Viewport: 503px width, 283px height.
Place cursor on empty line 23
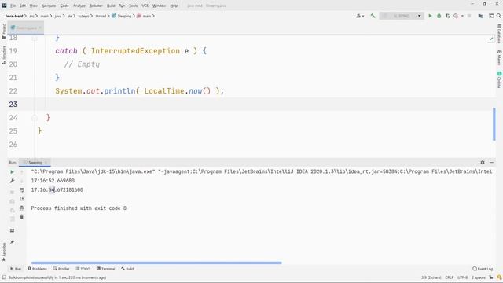pyautogui.click(x=251, y=105)
